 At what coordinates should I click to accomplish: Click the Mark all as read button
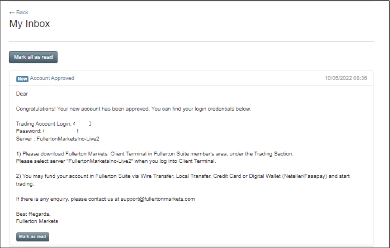coord(33,57)
